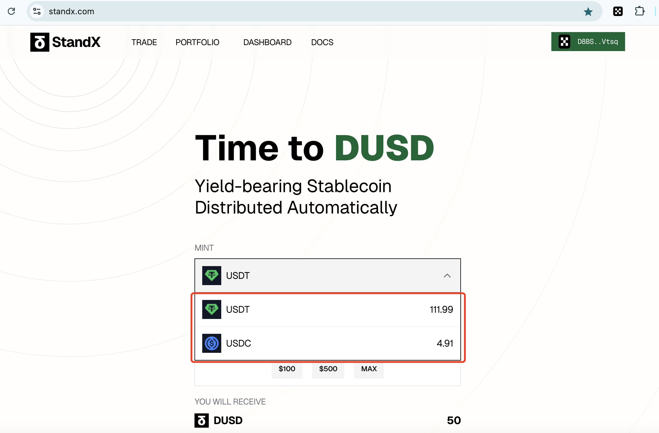Click the standx.com address bar
The height and width of the screenshot is (433, 659).
[315, 11]
